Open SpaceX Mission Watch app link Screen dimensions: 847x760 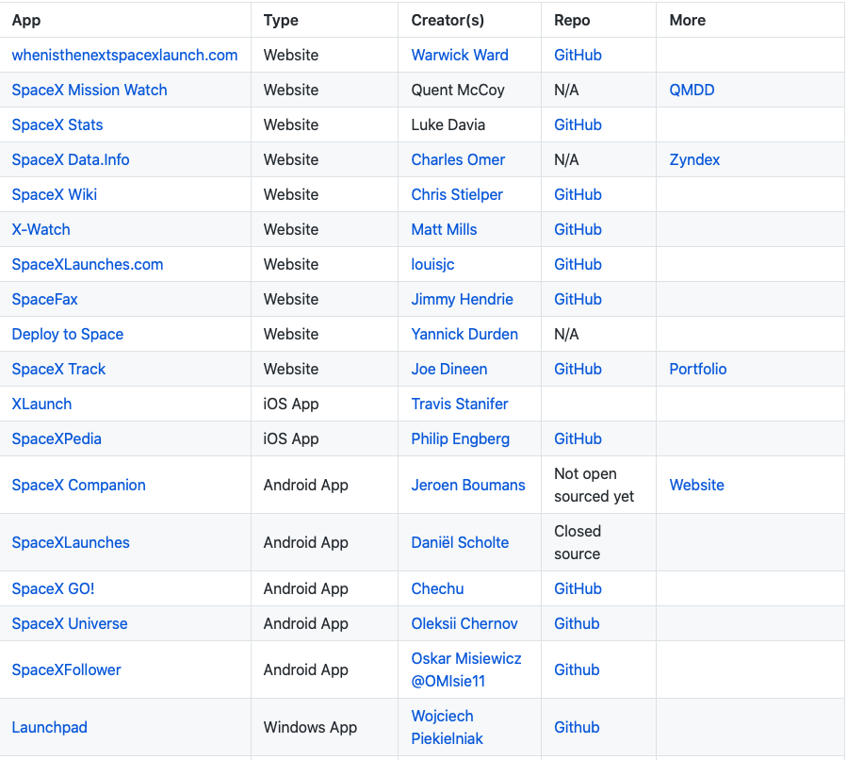pos(90,90)
